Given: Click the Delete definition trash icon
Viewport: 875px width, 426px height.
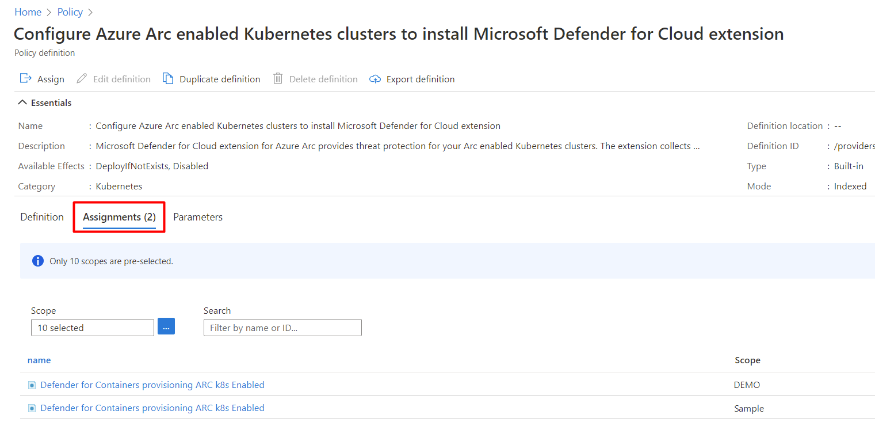Looking at the screenshot, I should coord(278,79).
